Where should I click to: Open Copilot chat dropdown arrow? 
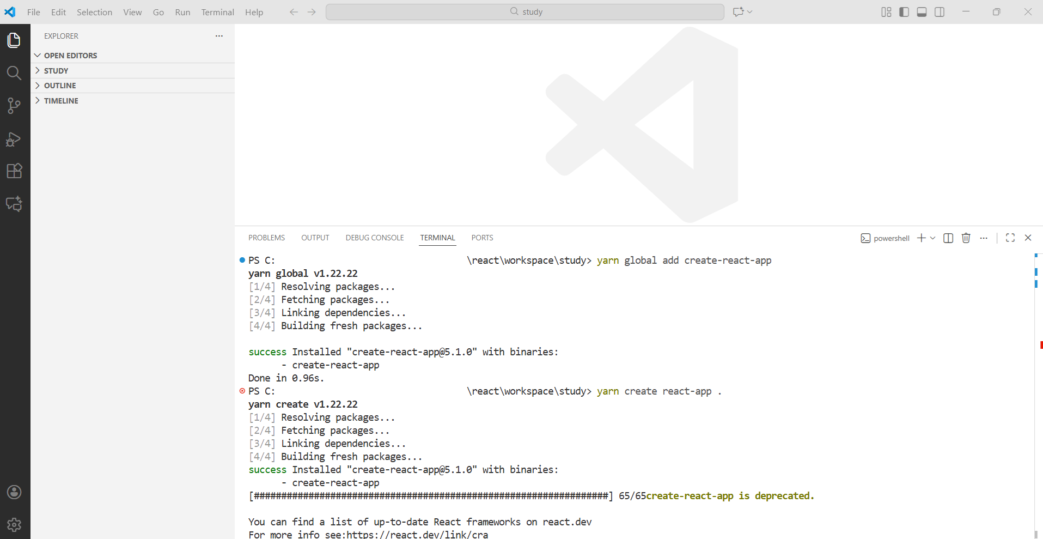[x=750, y=11]
